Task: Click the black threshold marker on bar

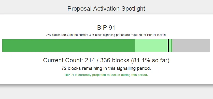Action: [168, 46]
